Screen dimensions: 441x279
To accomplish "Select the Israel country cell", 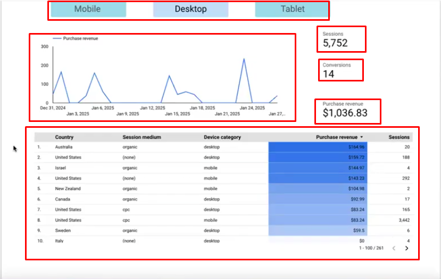I will [61, 168].
